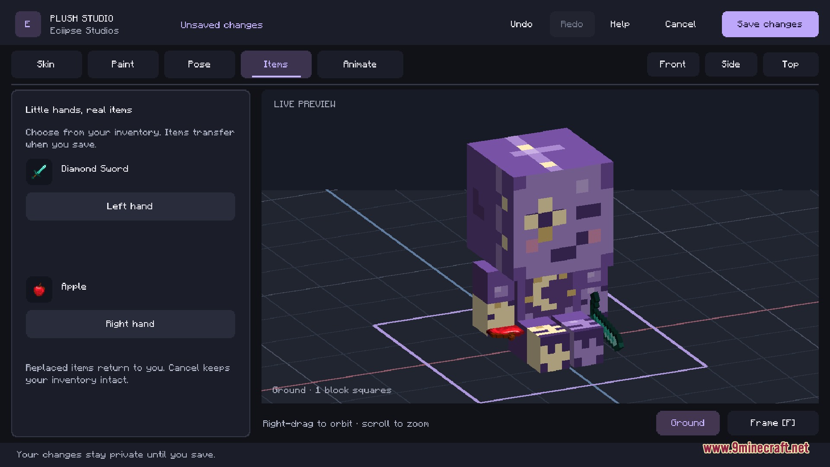The height and width of the screenshot is (467, 830).
Task: Undo the last change
Action: click(x=521, y=24)
